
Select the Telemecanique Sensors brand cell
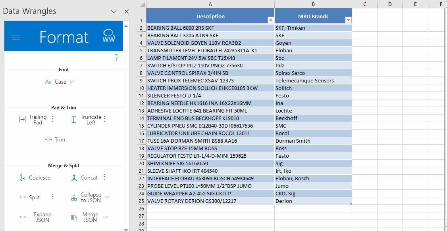(x=313, y=81)
